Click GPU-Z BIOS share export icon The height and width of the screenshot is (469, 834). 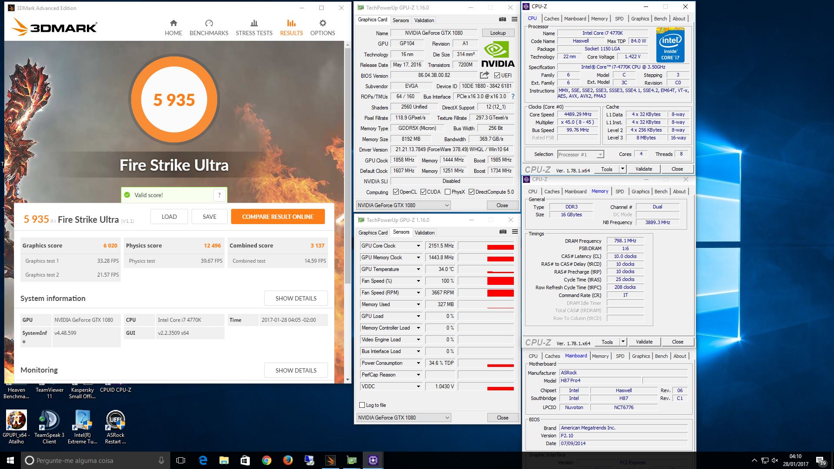point(484,75)
